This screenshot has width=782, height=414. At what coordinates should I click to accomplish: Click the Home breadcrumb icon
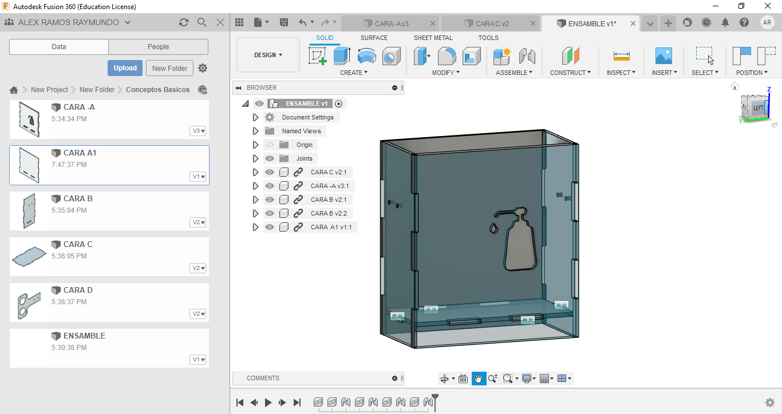coord(14,90)
